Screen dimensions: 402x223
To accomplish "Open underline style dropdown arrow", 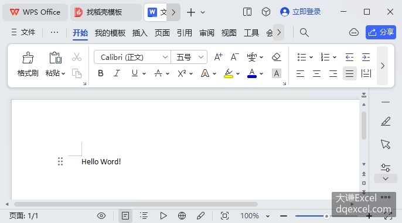I will (144, 74).
